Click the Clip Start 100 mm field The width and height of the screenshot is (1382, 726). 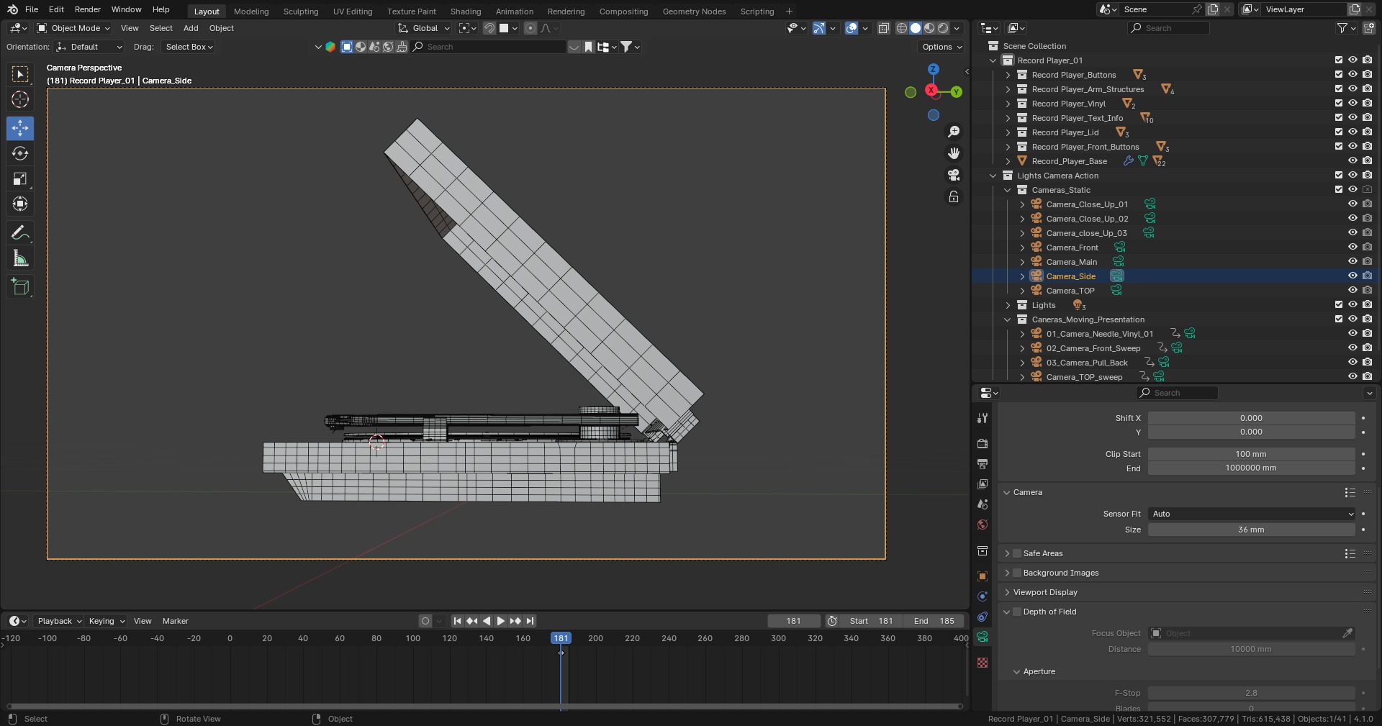pyautogui.click(x=1252, y=454)
